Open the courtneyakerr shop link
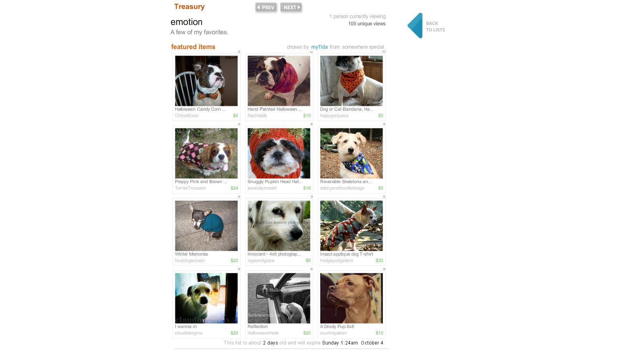The width and height of the screenshot is (643, 353). pos(333,333)
